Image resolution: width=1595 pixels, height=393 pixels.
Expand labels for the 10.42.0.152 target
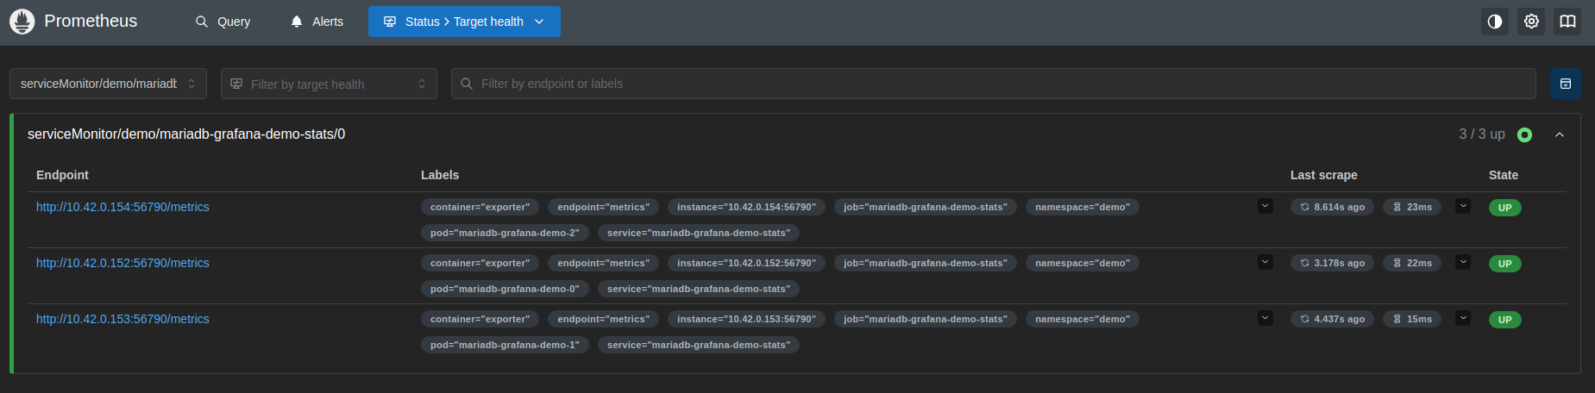[1265, 262]
